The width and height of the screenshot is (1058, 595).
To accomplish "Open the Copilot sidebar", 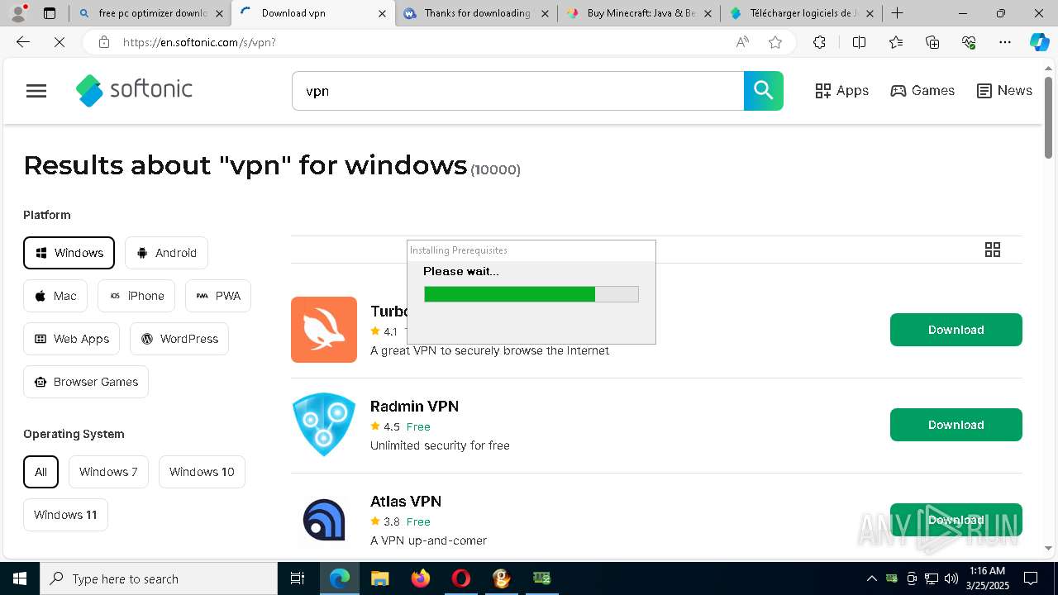I will click(x=1039, y=42).
